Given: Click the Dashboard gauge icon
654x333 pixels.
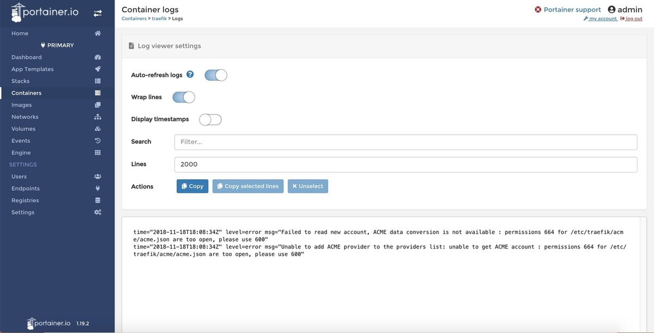Looking at the screenshot, I should click(98, 57).
